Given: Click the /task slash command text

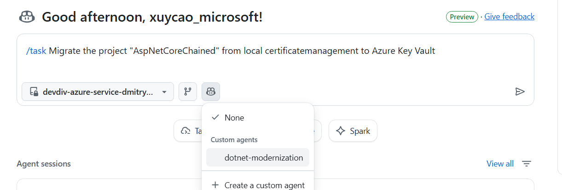Looking at the screenshot, I should point(36,51).
